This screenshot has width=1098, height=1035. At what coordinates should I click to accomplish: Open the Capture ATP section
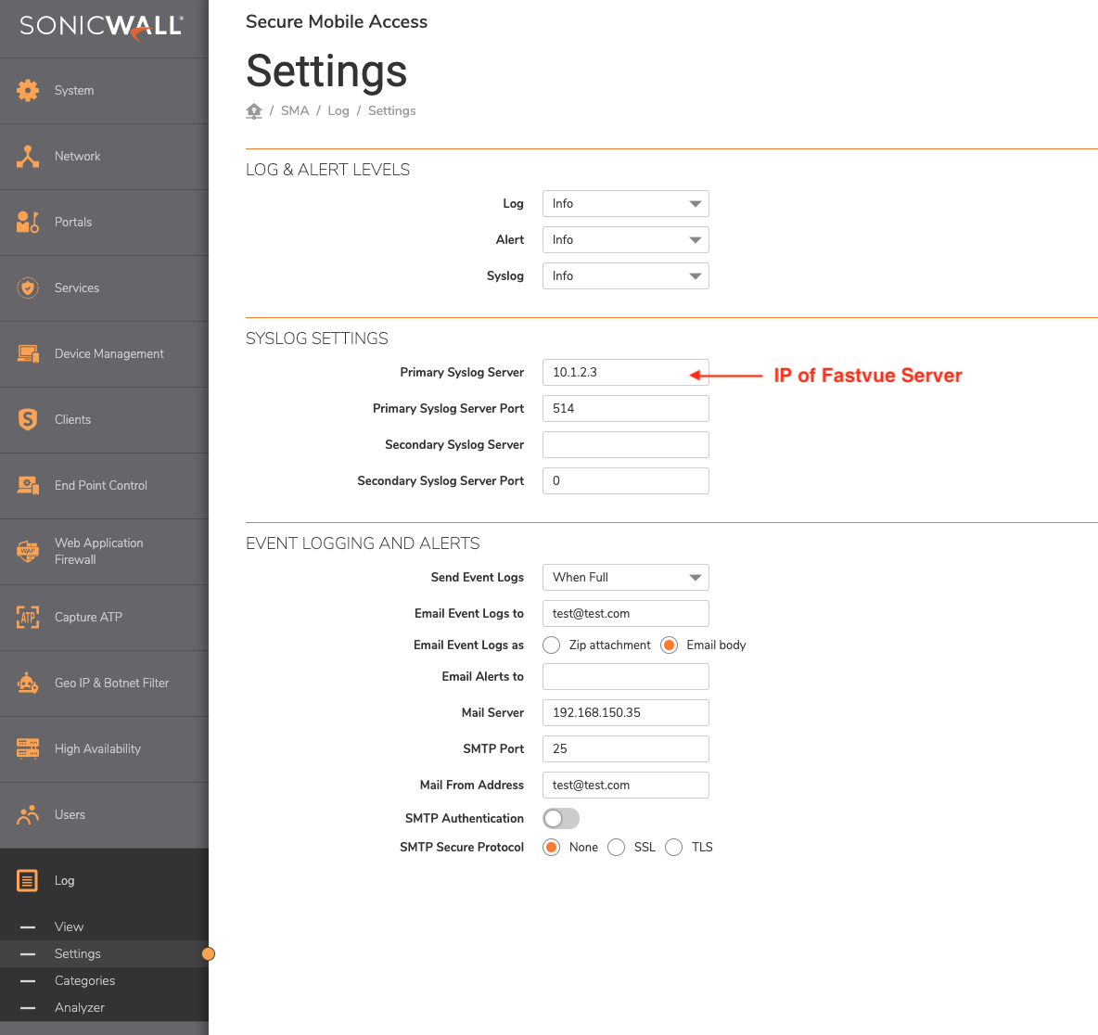pos(28,617)
